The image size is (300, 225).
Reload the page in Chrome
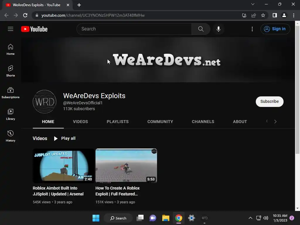click(25, 15)
